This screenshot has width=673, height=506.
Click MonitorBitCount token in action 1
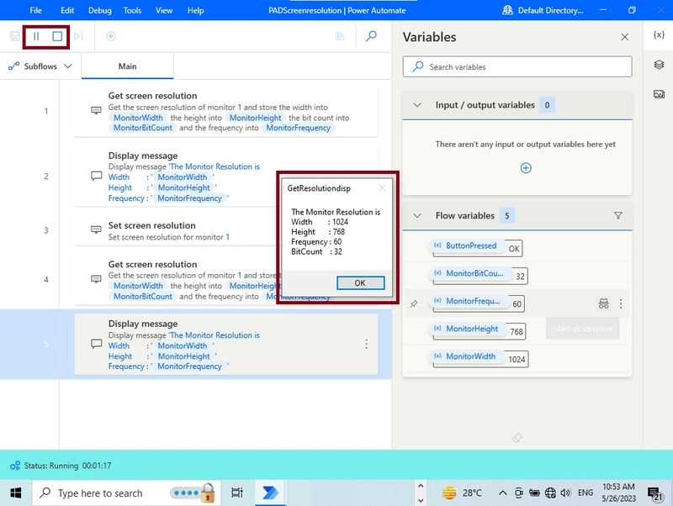[x=142, y=128]
